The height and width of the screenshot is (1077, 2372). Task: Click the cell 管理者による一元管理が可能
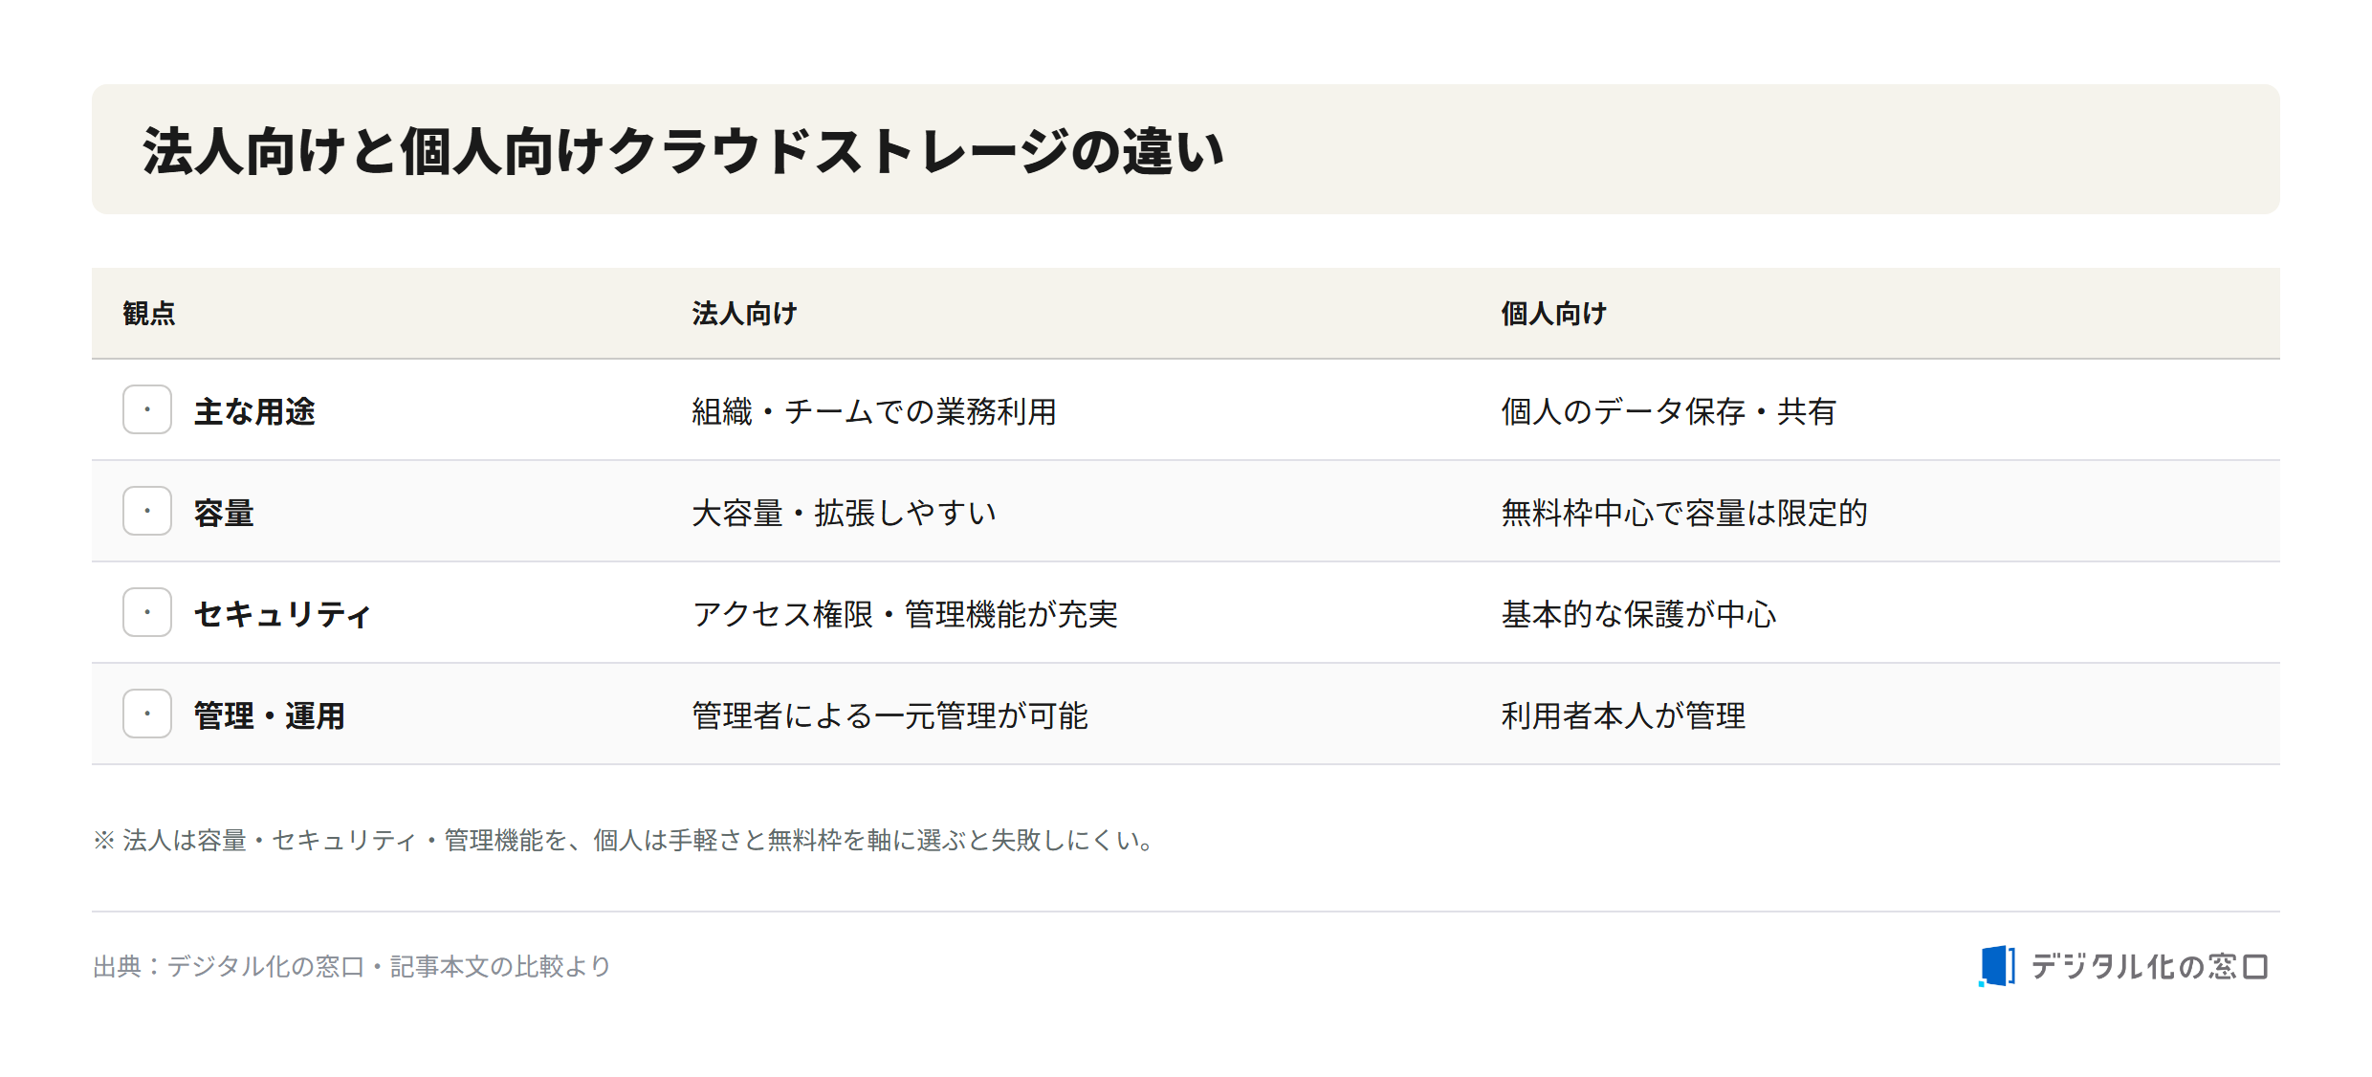[890, 715]
